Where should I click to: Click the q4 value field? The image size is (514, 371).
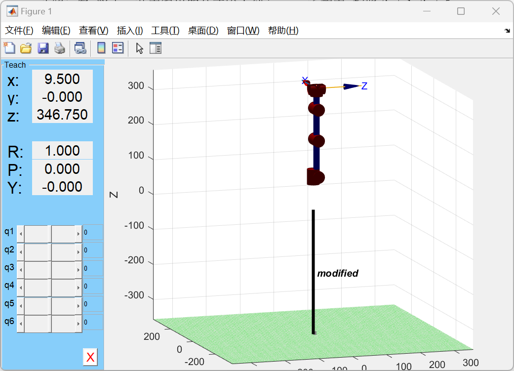[93, 287]
